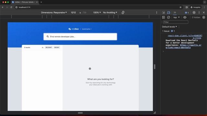Click the inspect element picker icon

[163, 13]
